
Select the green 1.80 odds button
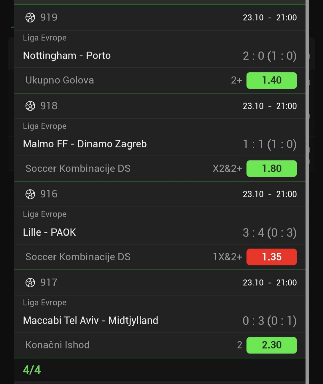point(272,168)
